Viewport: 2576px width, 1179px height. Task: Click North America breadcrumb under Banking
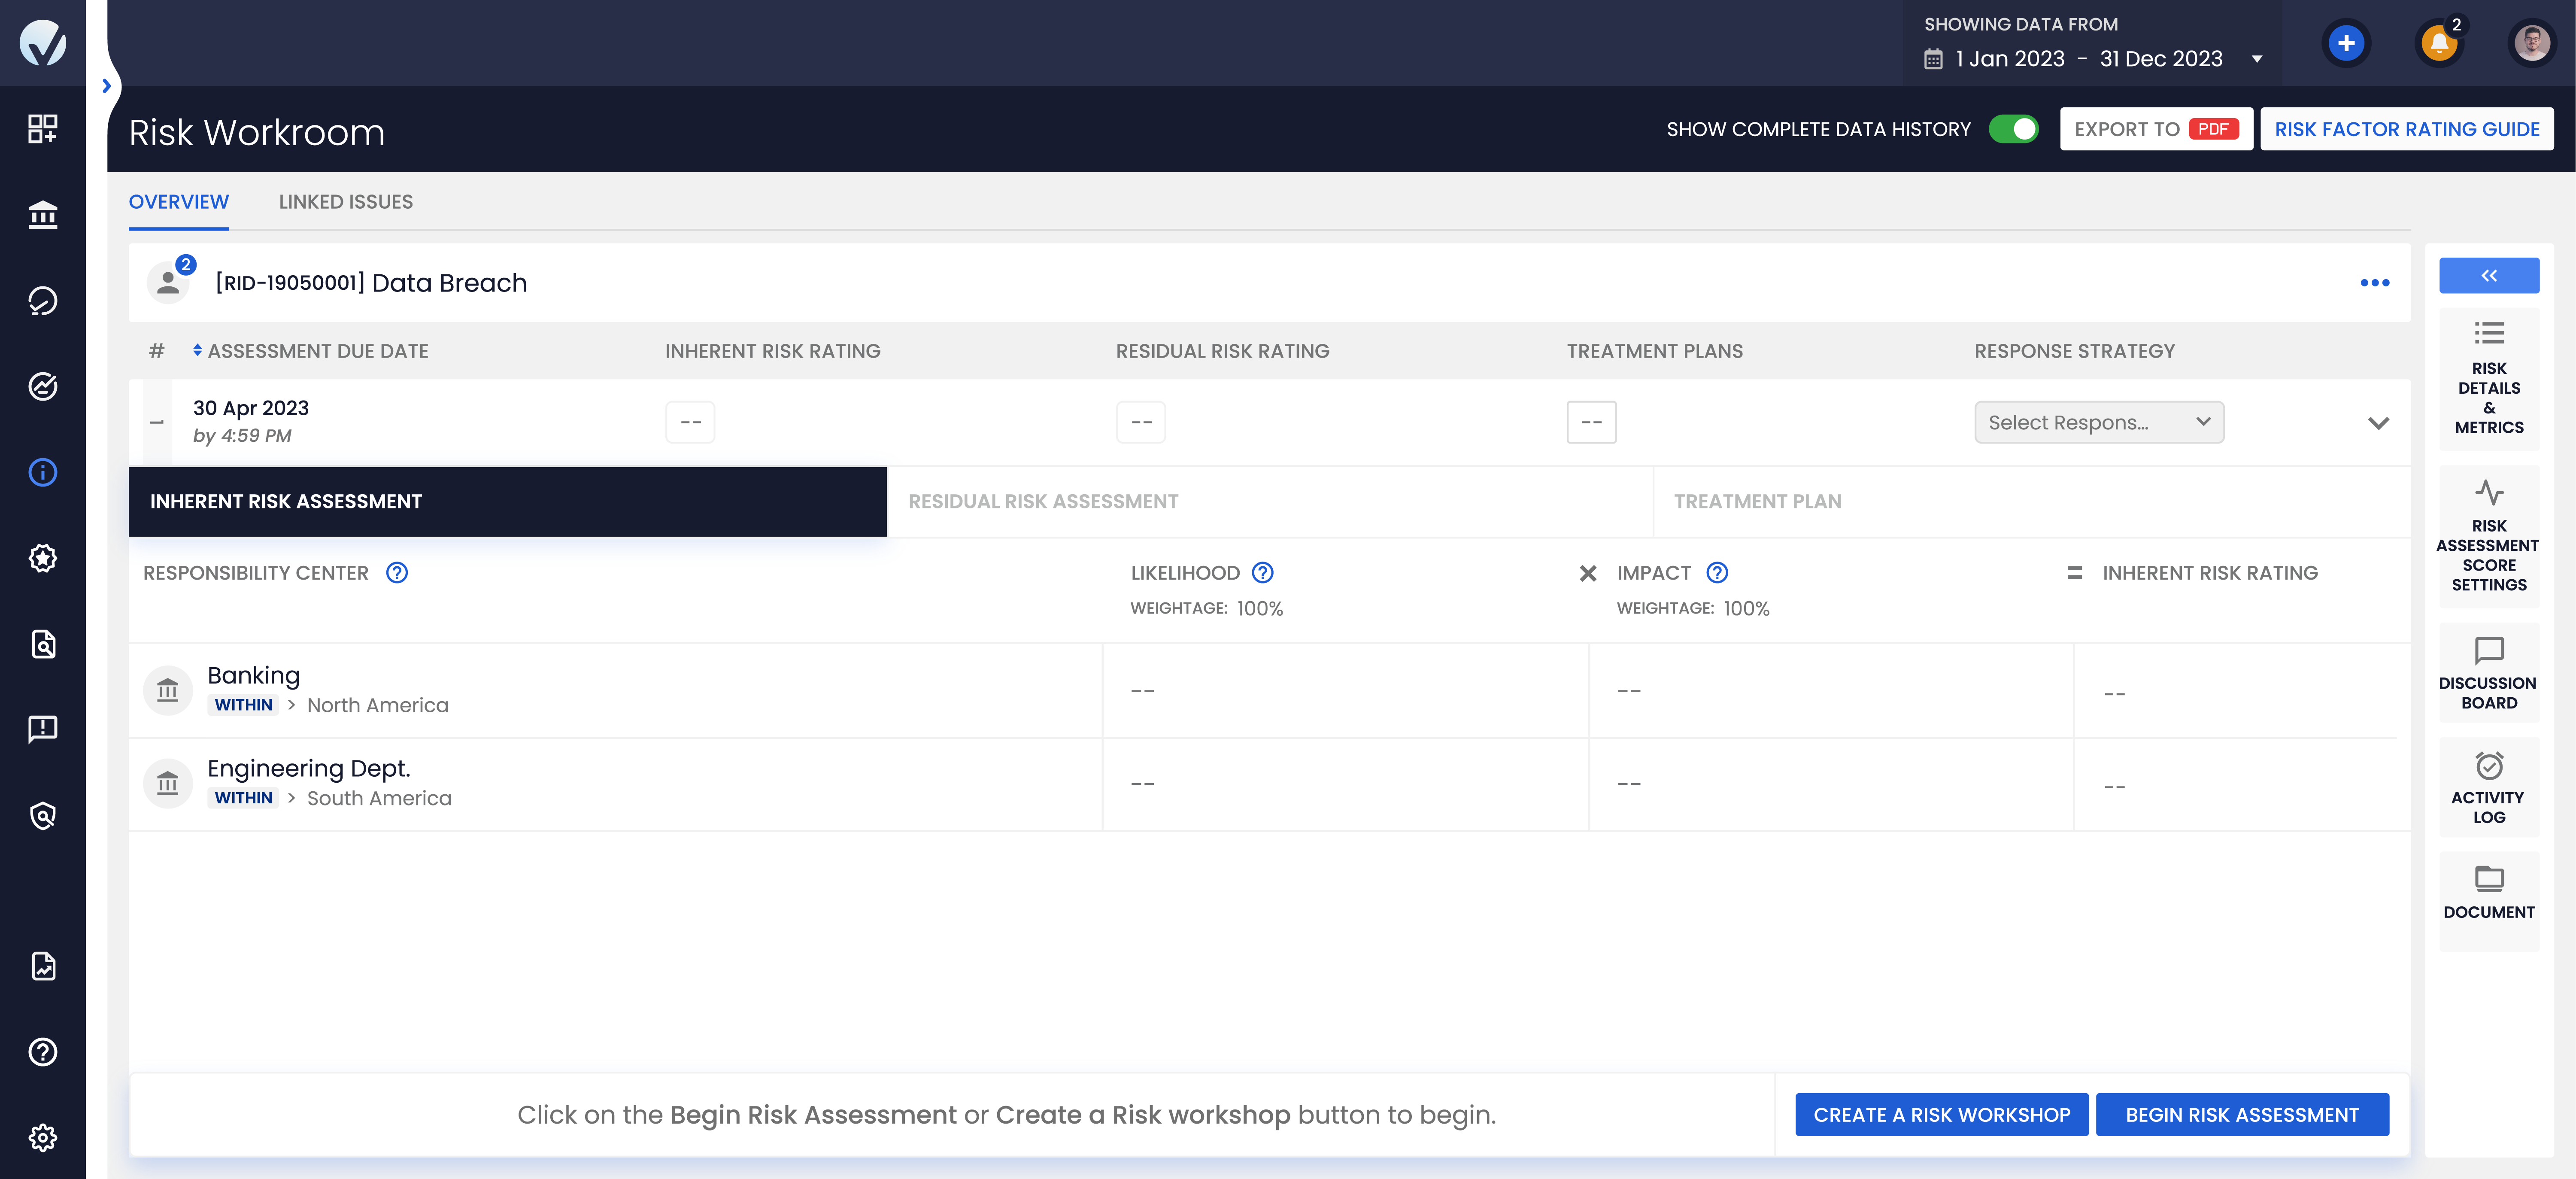click(378, 705)
